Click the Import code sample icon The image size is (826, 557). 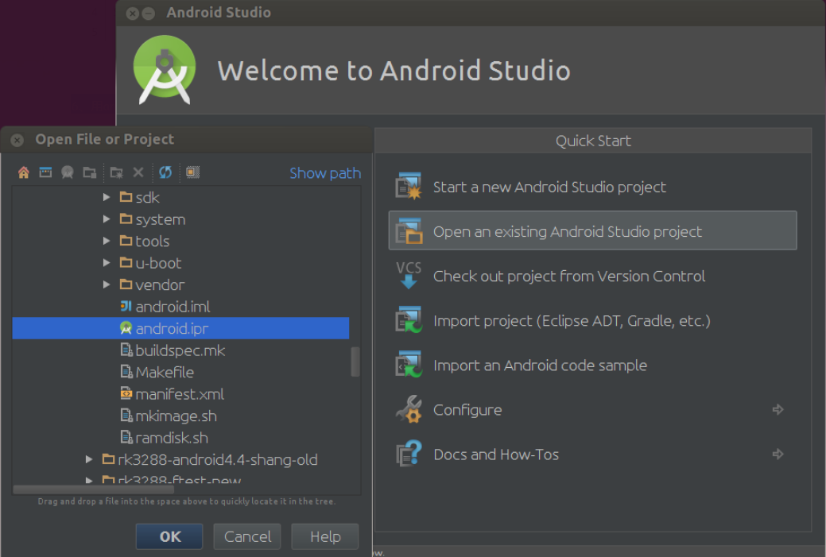point(409,365)
